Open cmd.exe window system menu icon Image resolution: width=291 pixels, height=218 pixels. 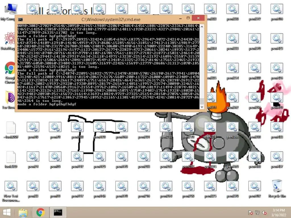coord(20,20)
